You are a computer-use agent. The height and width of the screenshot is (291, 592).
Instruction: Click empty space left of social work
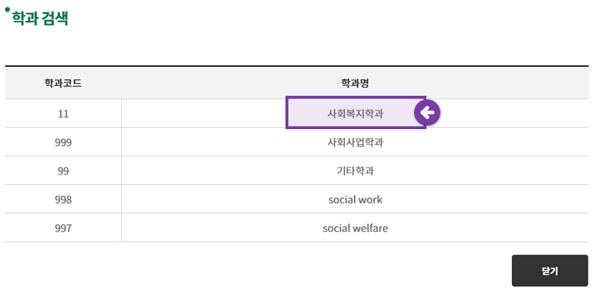click(224, 200)
